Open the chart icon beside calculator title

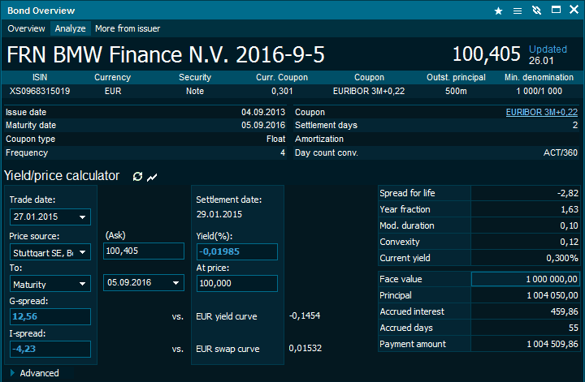click(152, 178)
